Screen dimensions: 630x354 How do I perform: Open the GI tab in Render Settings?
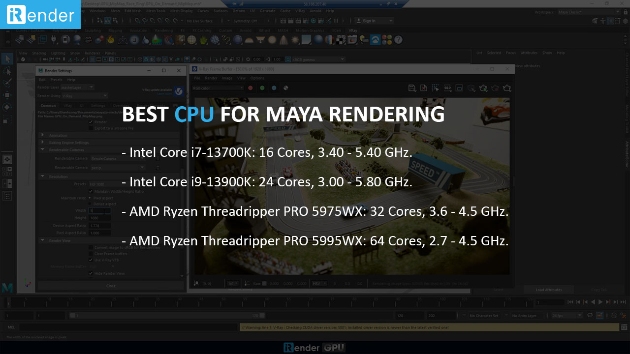click(82, 105)
